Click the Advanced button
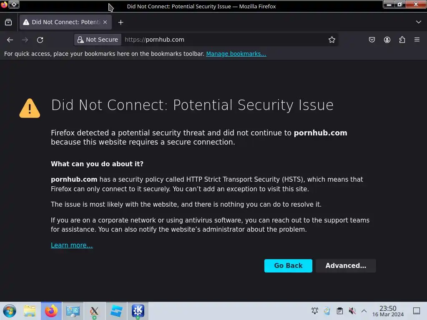This screenshot has height=320, width=427. click(x=346, y=265)
